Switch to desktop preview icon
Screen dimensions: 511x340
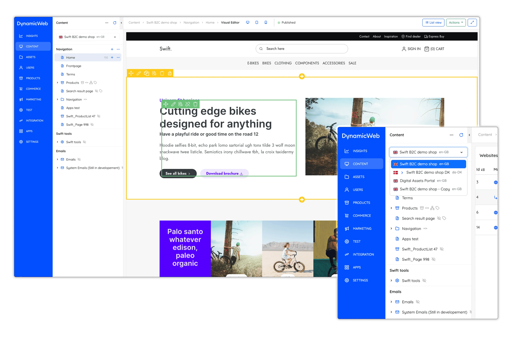click(x=248, y=22)
